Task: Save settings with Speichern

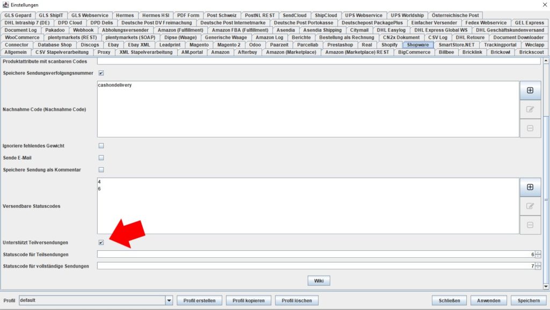Action: pos(529,300)
